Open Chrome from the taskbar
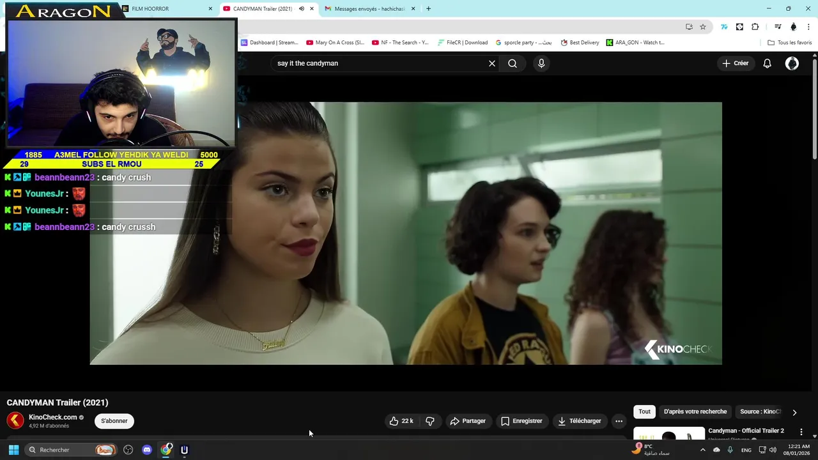 tap(166, 450)
